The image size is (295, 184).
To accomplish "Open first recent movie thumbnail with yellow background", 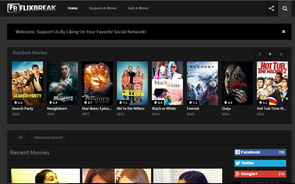I will pyautogui.click(x=45, y=176).
